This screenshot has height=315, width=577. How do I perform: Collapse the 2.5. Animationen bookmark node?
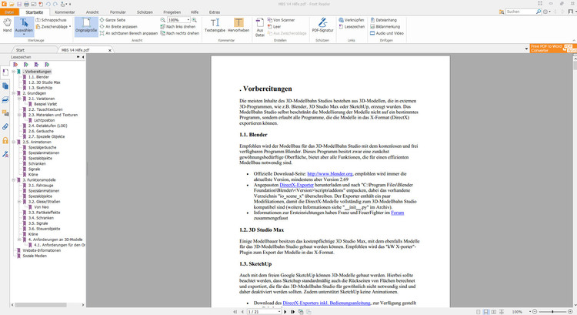click(14, 142)
